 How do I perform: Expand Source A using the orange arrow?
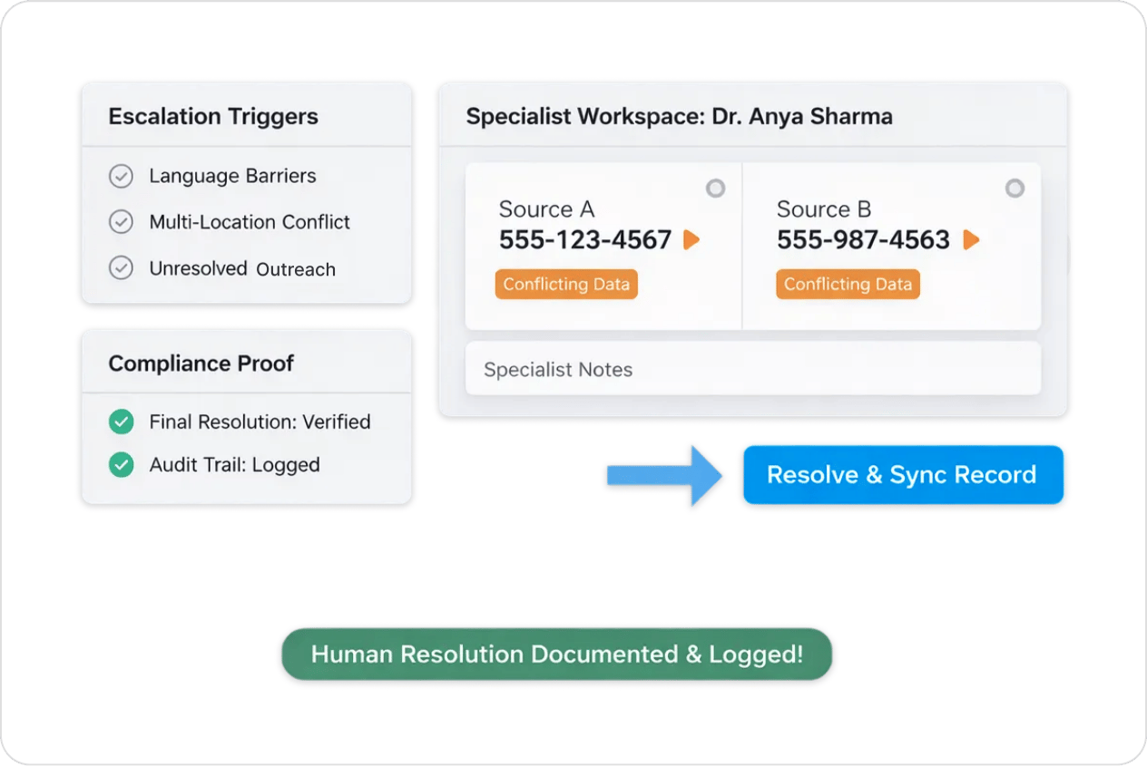[691, 240]
